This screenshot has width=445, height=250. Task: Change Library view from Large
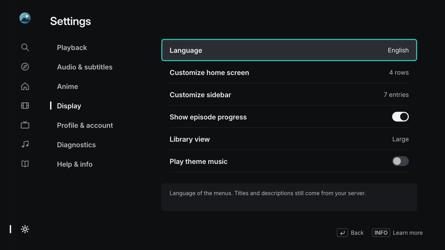coord(289,139)
